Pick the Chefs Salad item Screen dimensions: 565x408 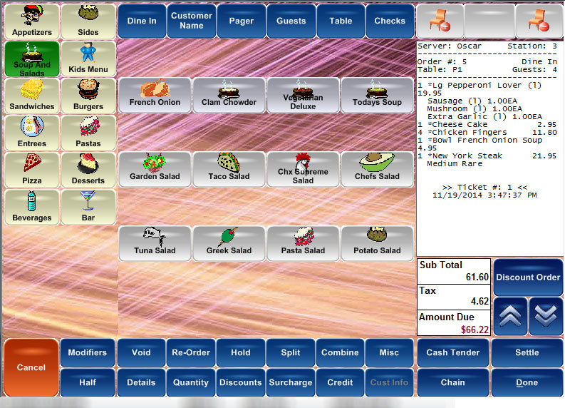coord(377,169)
